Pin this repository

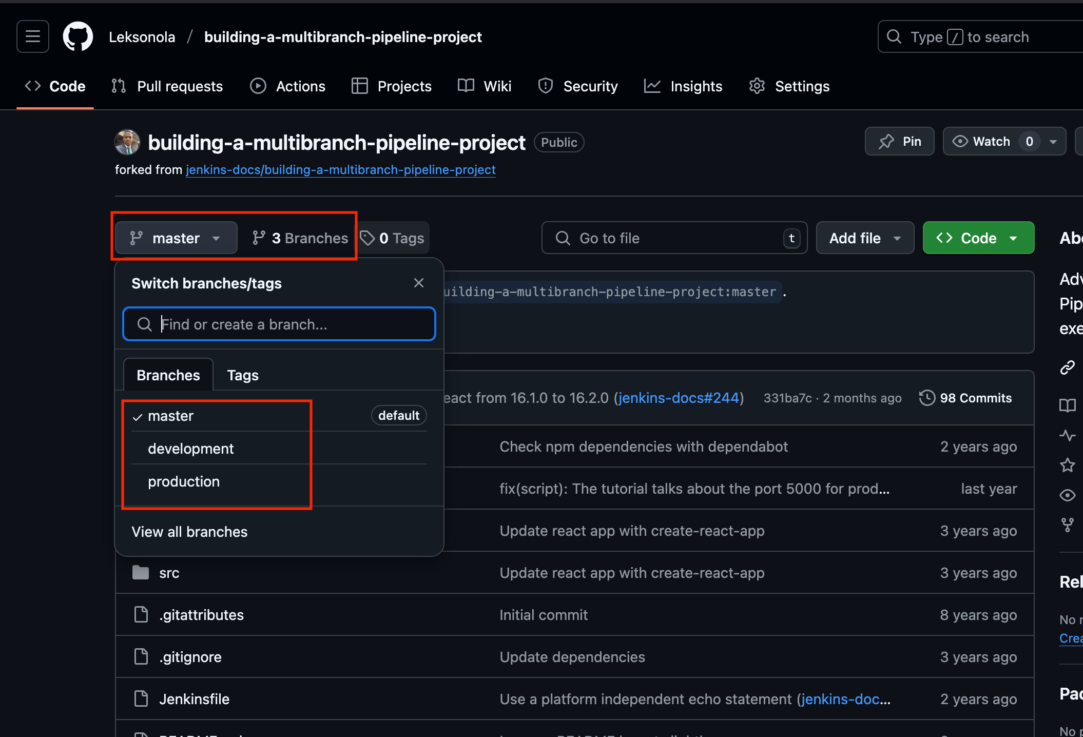pos(900,142)
